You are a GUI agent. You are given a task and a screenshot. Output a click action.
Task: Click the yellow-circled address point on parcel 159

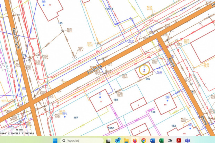click(x=144, y=70)
